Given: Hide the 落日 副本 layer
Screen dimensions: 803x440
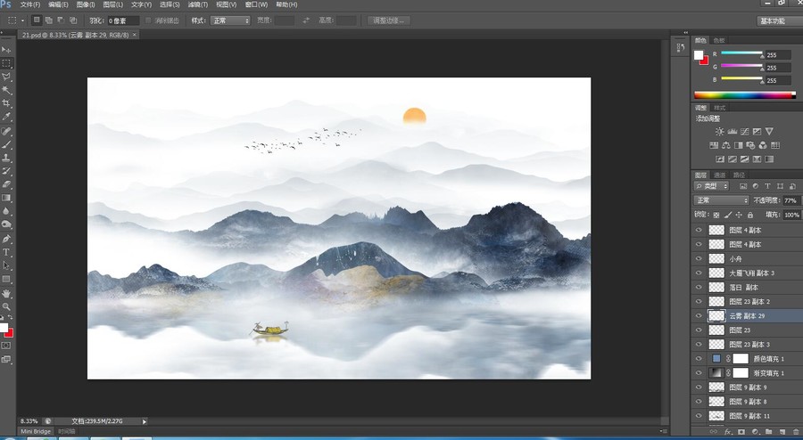Looking at the screenshot, I should 699,287.
